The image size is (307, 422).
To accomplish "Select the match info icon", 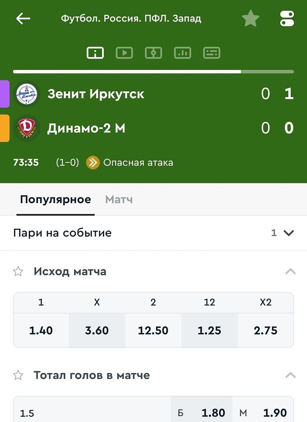I will pyautogui.click(x=95, y=52).
